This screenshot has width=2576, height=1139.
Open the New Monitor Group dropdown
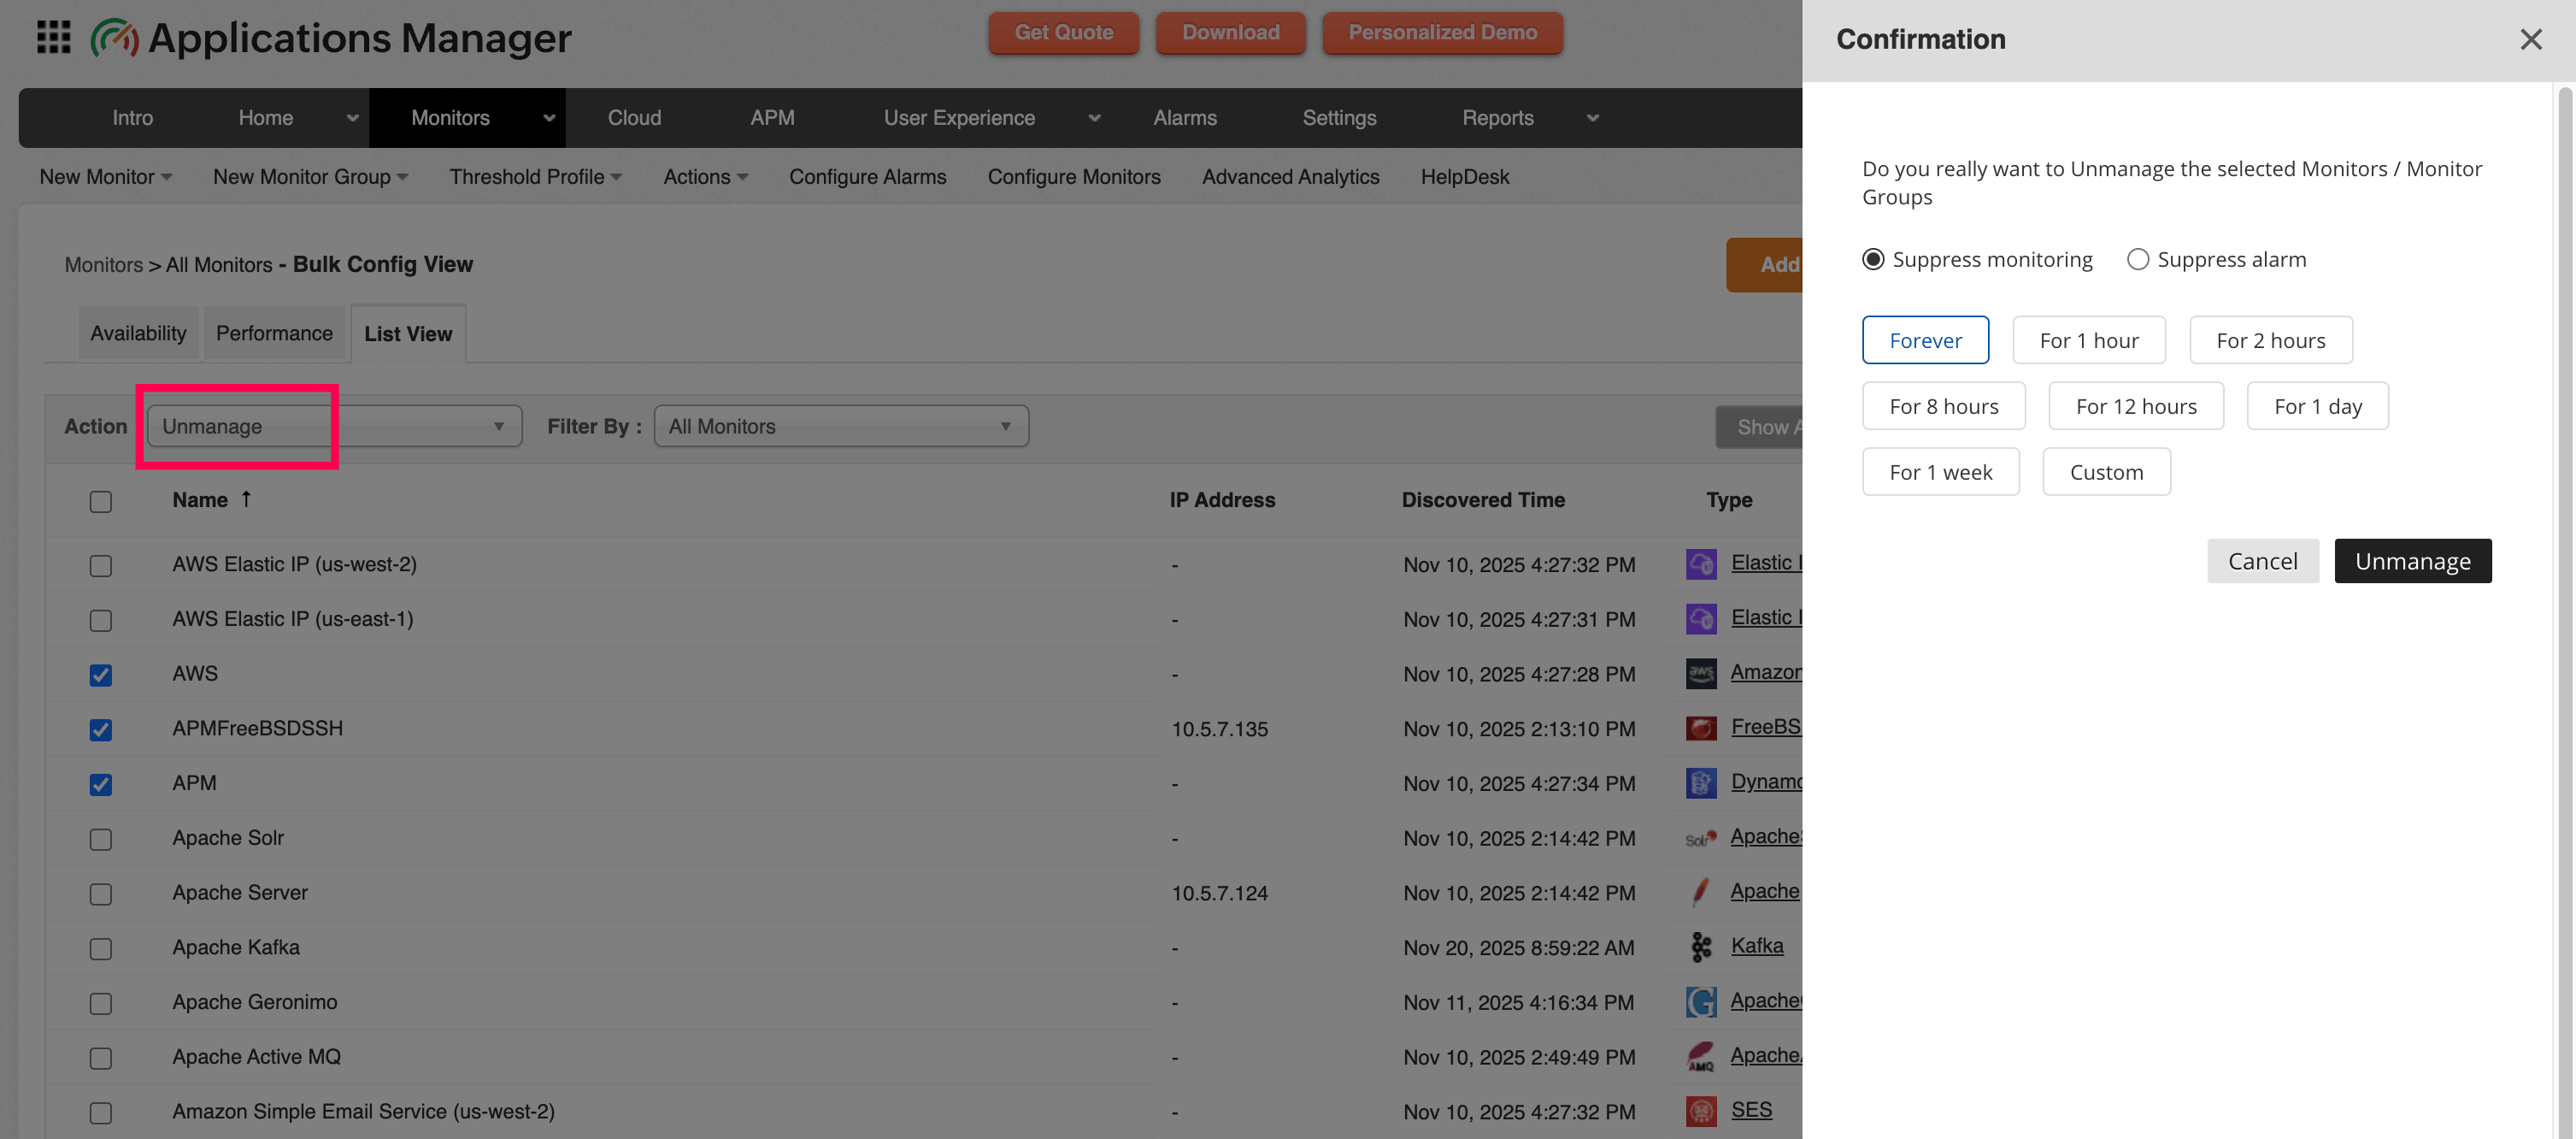tap(310, 177)
